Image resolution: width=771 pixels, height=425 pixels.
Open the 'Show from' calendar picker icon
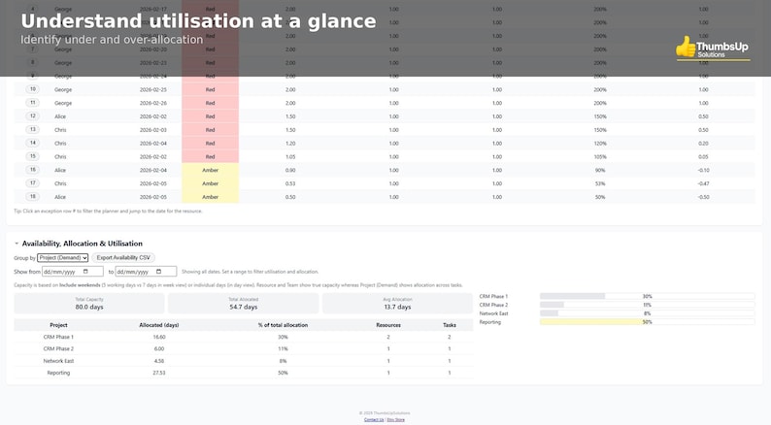85,272
